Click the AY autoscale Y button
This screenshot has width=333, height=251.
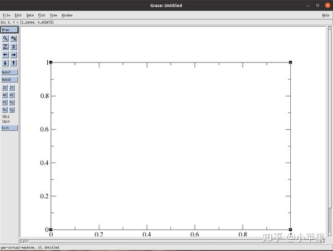point(12,95)
